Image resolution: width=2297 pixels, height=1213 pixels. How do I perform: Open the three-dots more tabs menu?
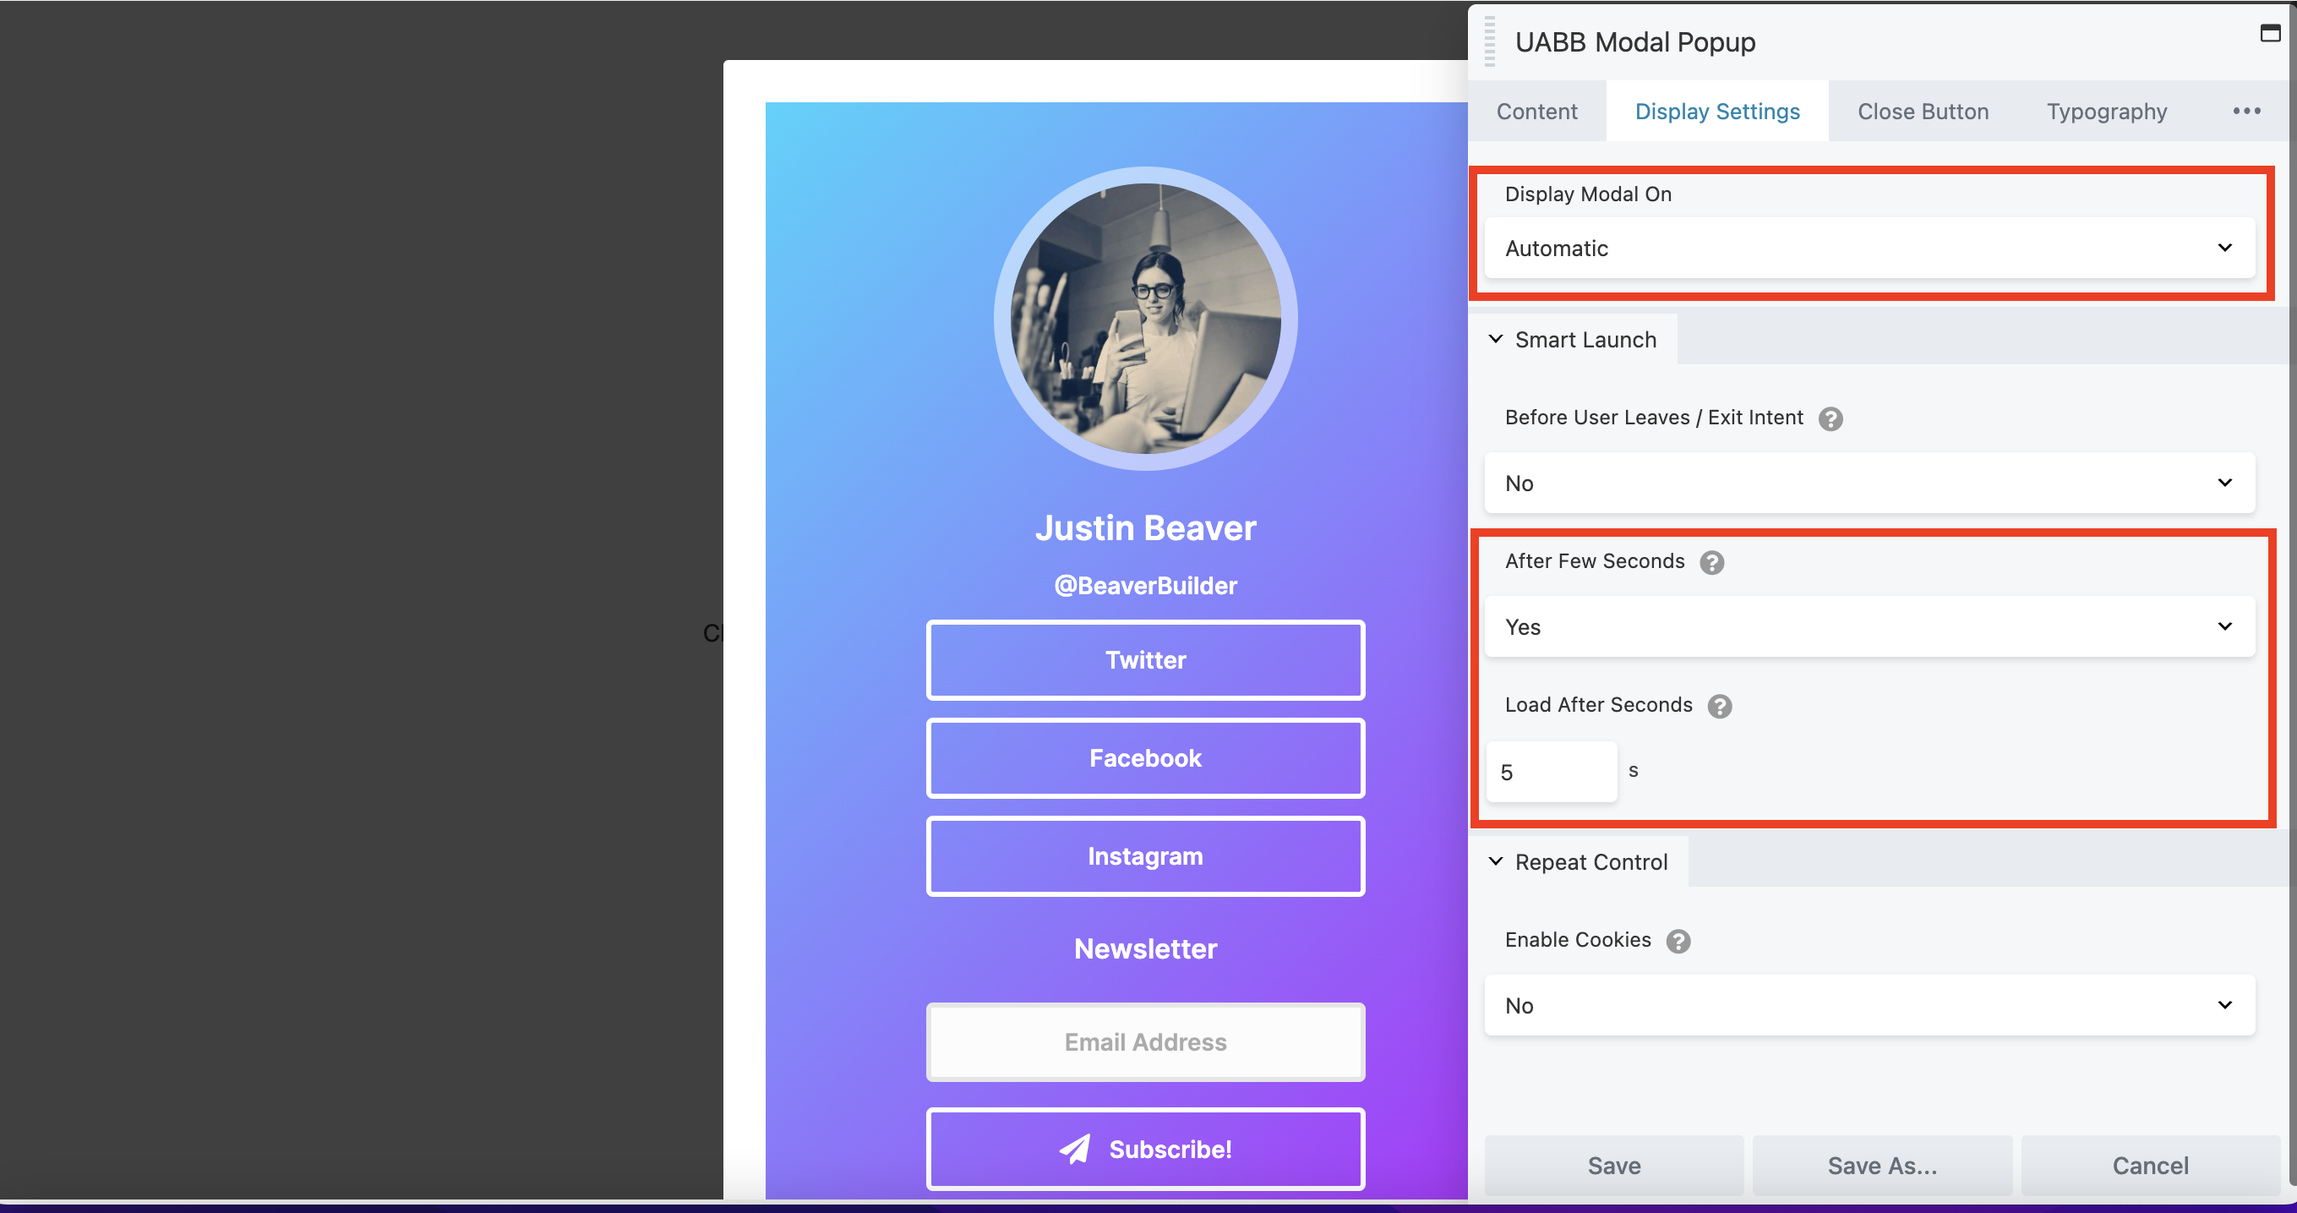click(x=2246, y=112)
